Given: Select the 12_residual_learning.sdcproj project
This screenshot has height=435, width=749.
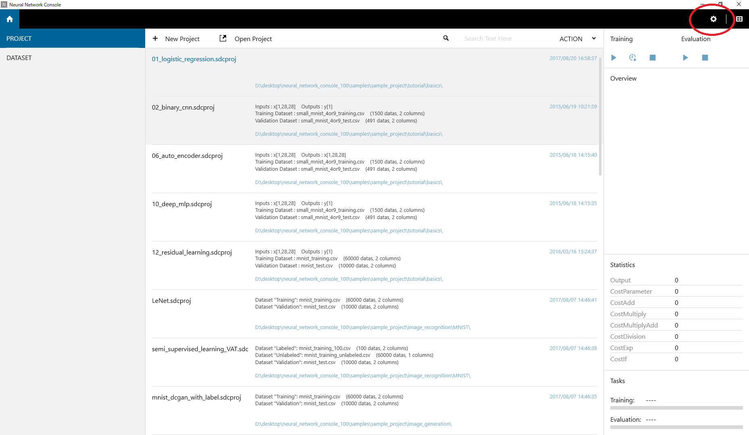Looking at the screenshot, I should coord(192,252).
